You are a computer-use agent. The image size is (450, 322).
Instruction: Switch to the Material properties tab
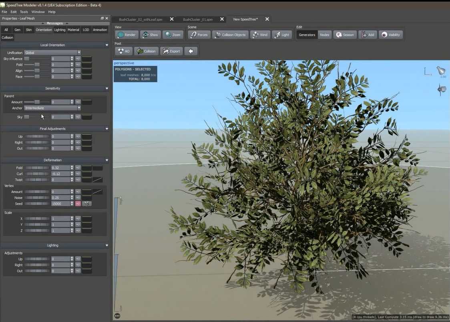click(74, 30)
